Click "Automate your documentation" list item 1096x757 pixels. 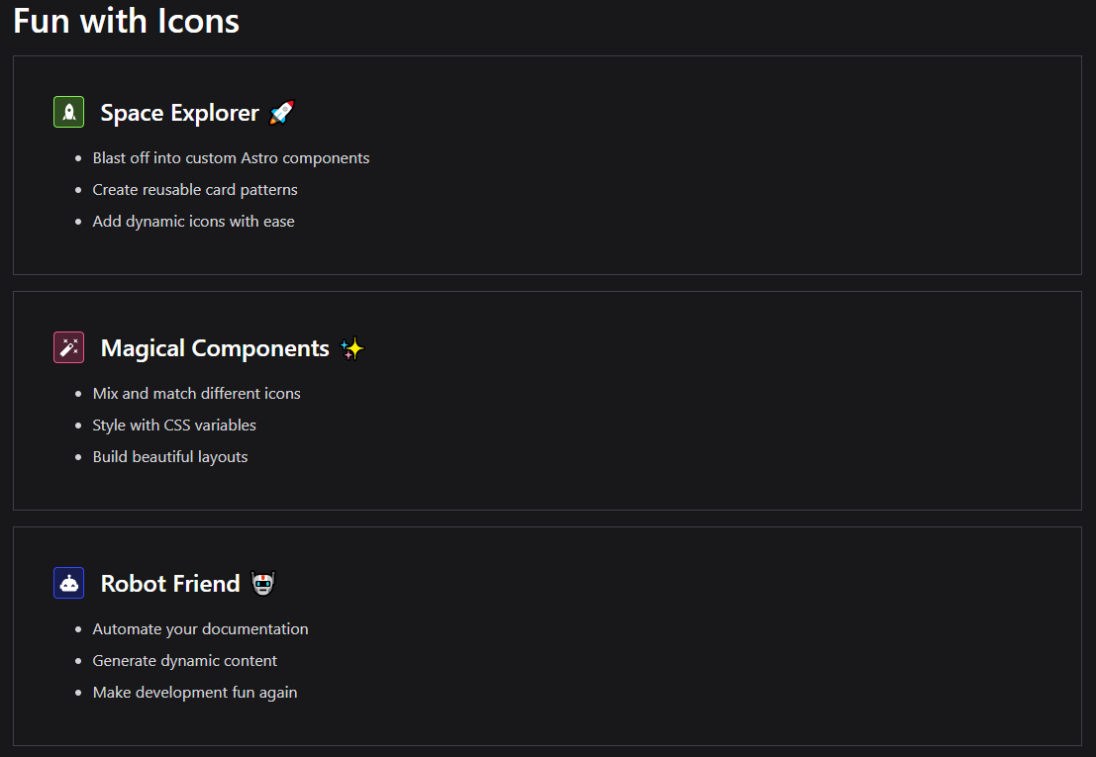[200, 629]
